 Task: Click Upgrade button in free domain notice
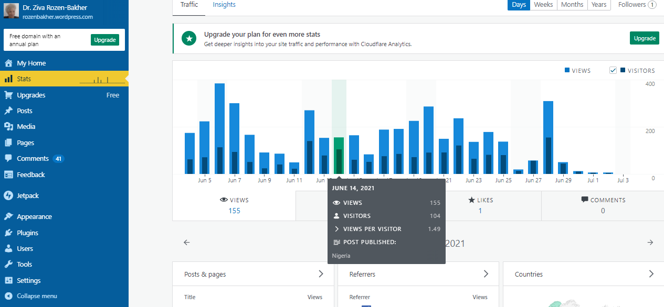click(105, 40)
